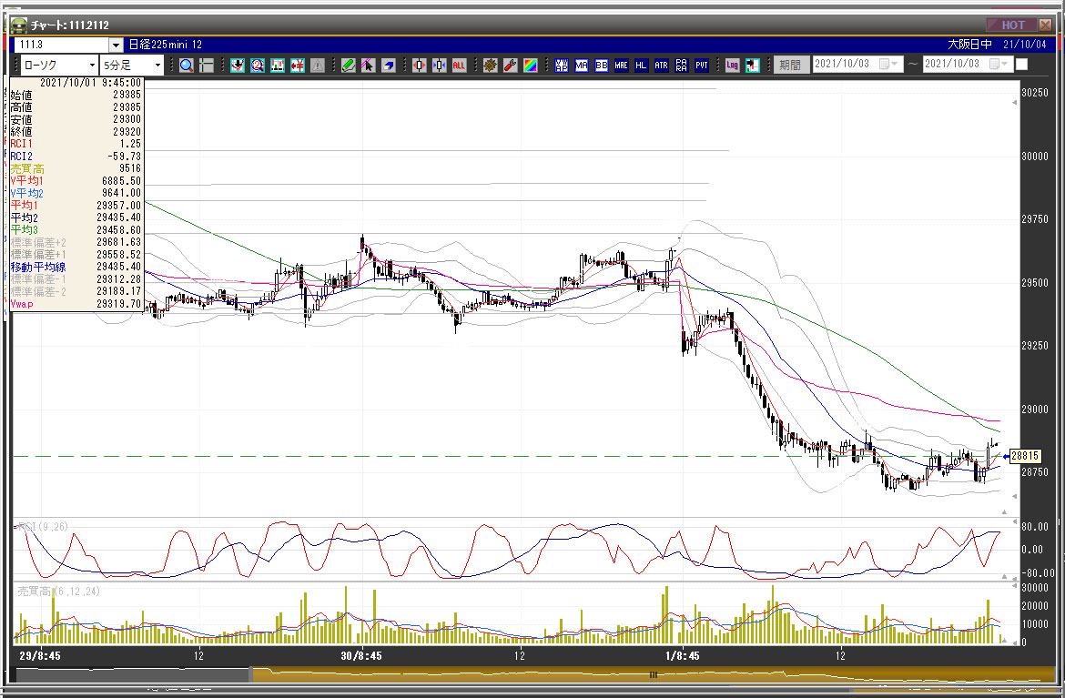The image size is (1065, 698).
Task: Toggle the HL high-low indicator
Action: tap(641, 66)
